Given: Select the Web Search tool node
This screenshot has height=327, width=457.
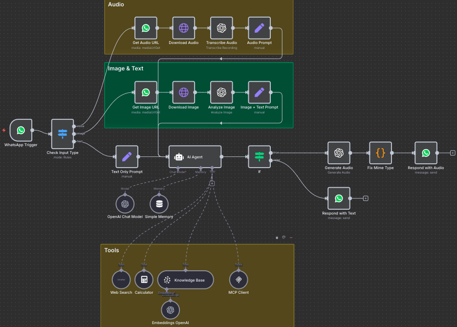Looking at the screenshot, I should click(121, 280).
